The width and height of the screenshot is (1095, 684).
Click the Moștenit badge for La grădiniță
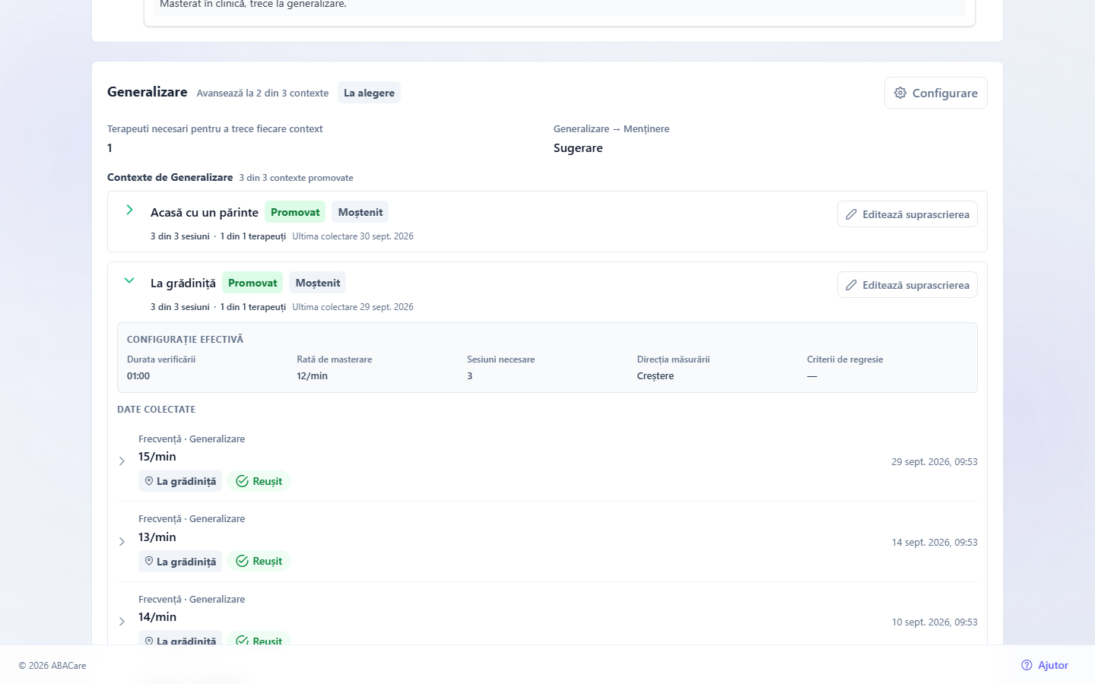[318, 283]
